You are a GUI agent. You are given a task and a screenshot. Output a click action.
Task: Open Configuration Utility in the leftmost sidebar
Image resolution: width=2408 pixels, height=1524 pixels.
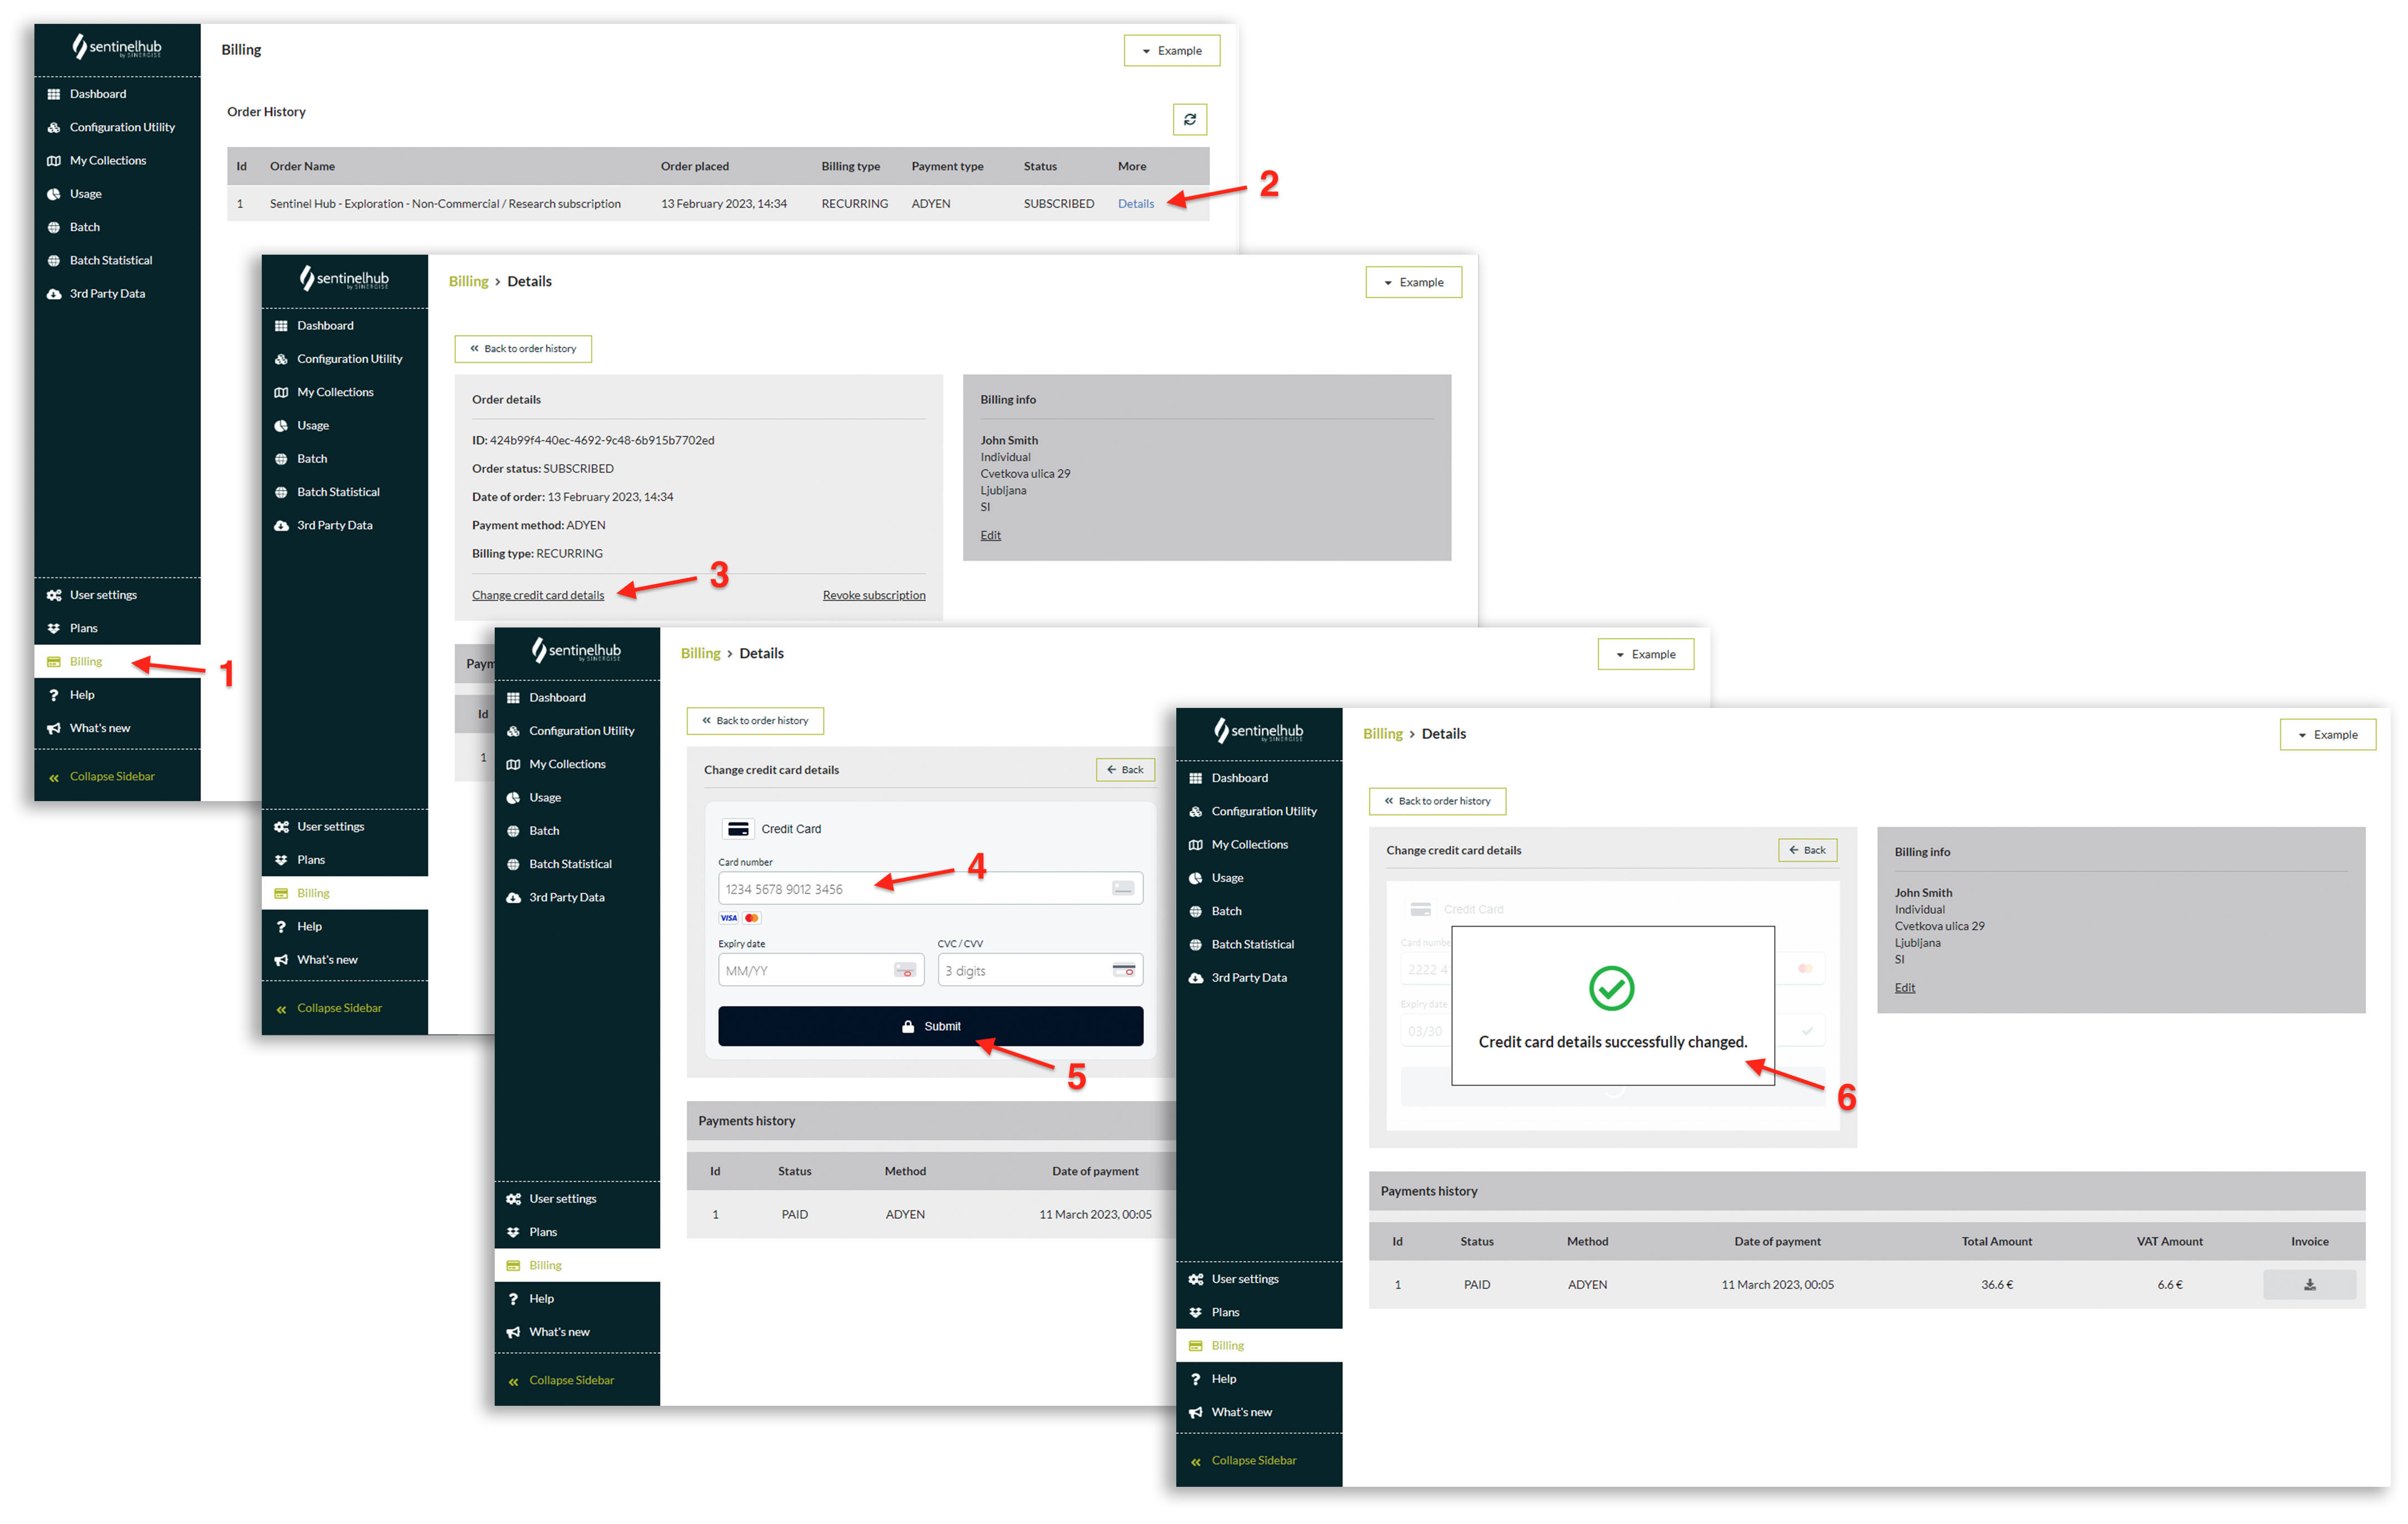[x=122, y=127]
